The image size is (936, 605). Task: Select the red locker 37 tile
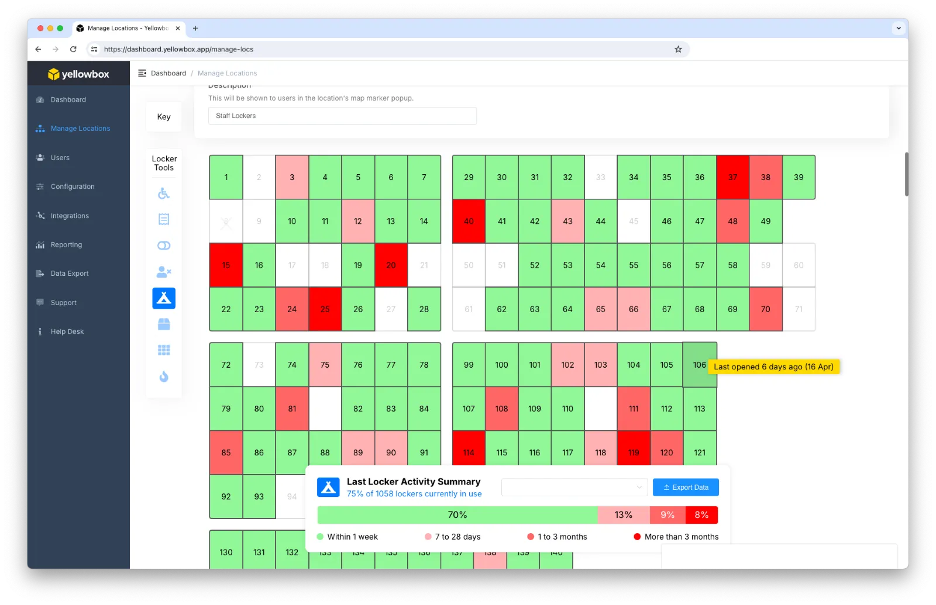pos(732,177)
